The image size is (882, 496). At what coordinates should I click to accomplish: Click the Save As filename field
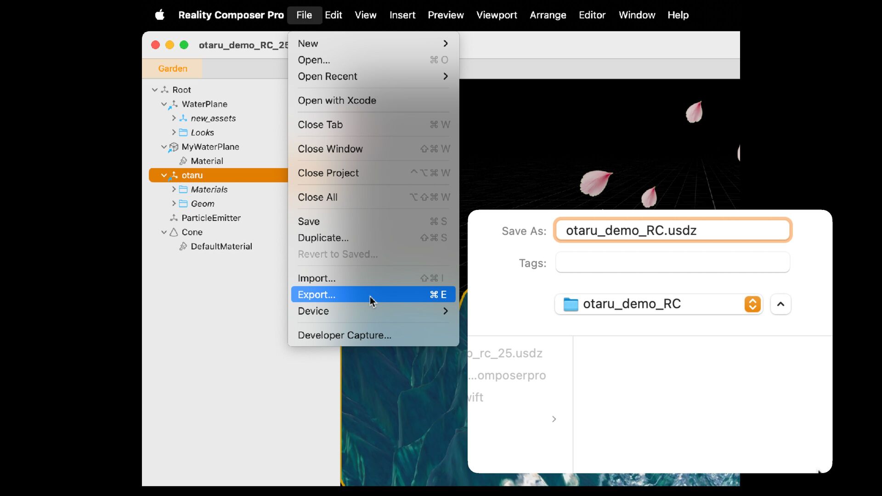click(673, 230)
